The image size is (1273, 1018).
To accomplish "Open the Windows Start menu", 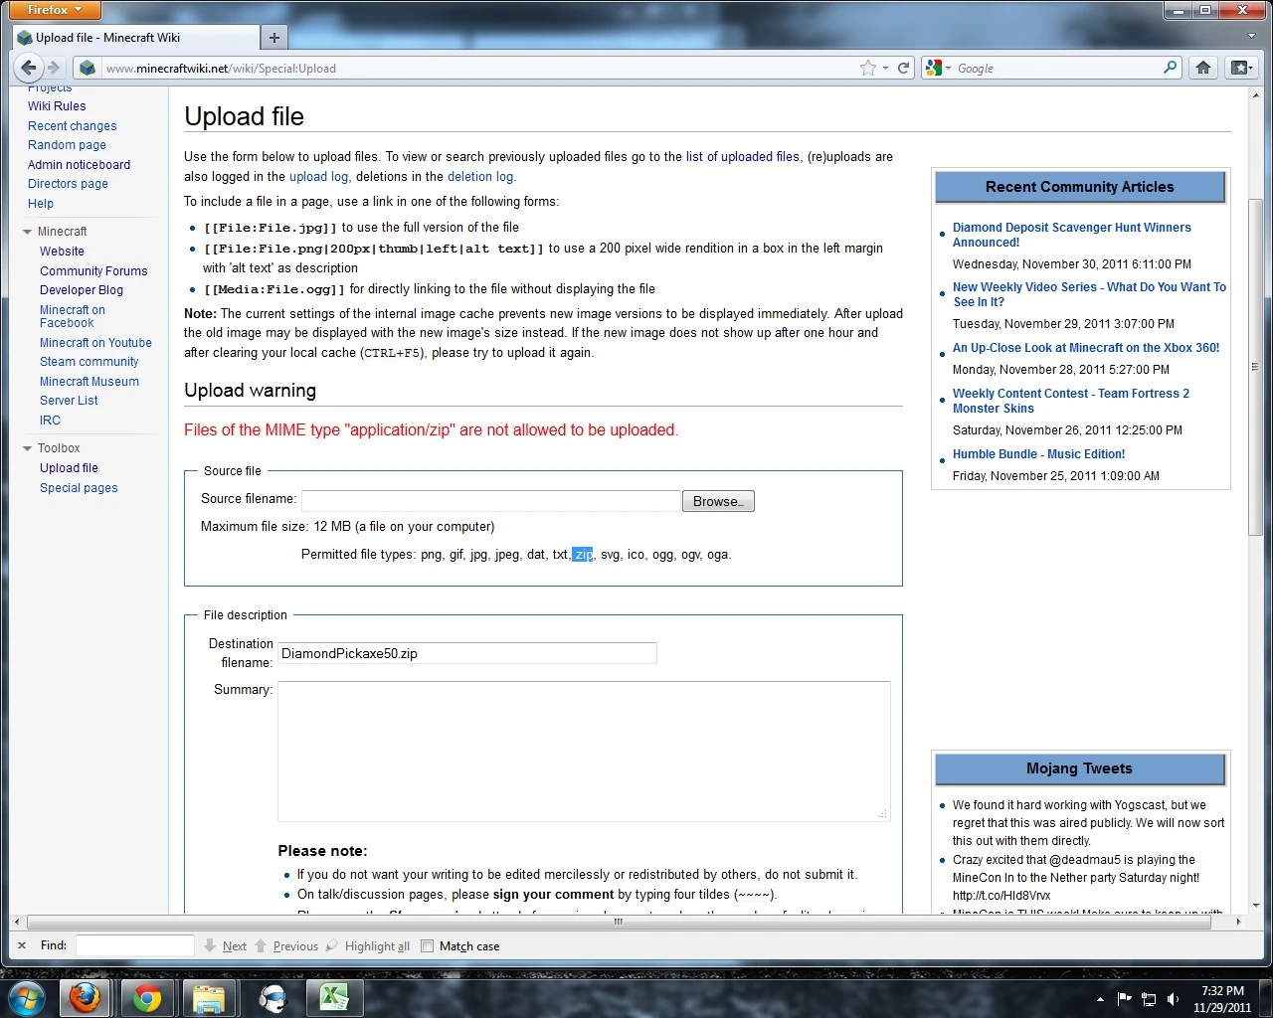I will (26, 997).
